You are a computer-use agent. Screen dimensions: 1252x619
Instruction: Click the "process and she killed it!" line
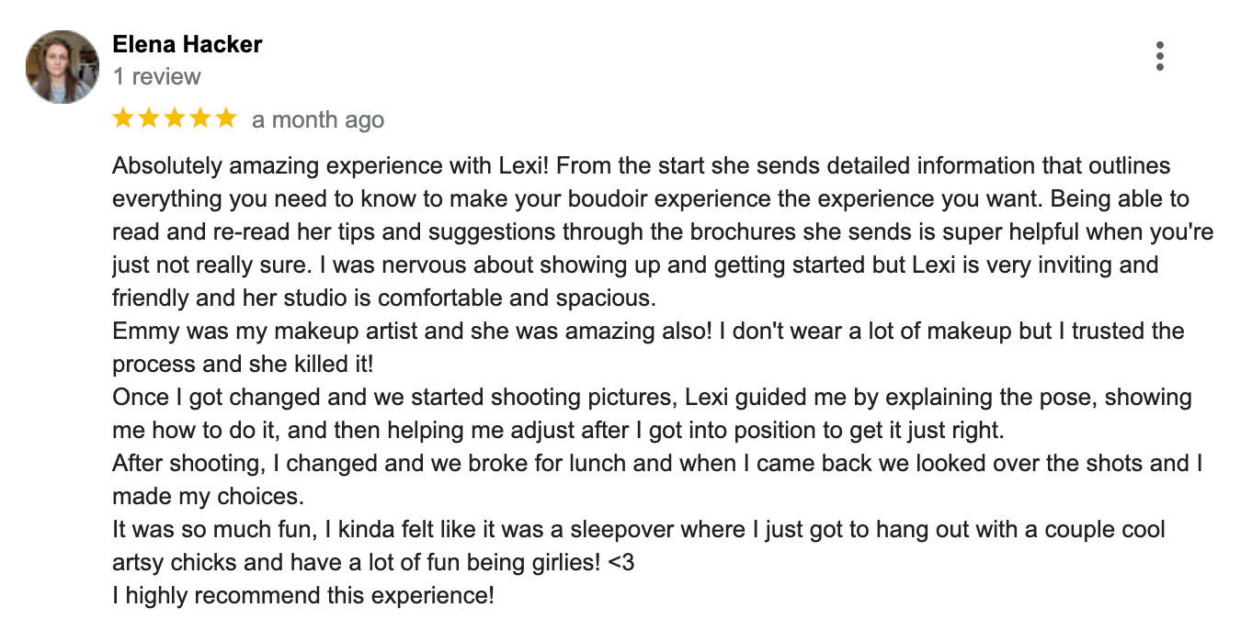[243, 364]
